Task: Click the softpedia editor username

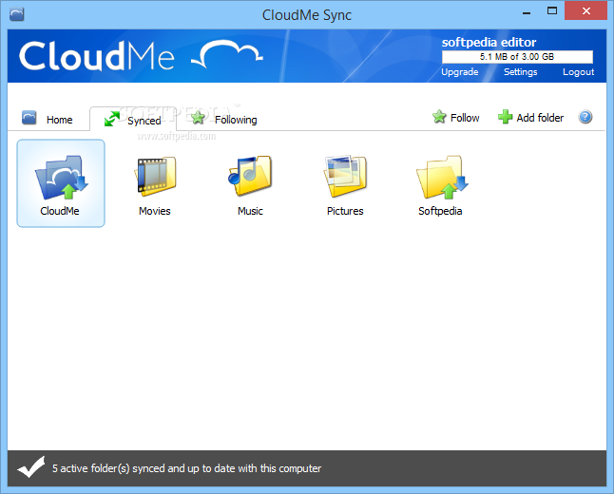Action: click(489, 42)
